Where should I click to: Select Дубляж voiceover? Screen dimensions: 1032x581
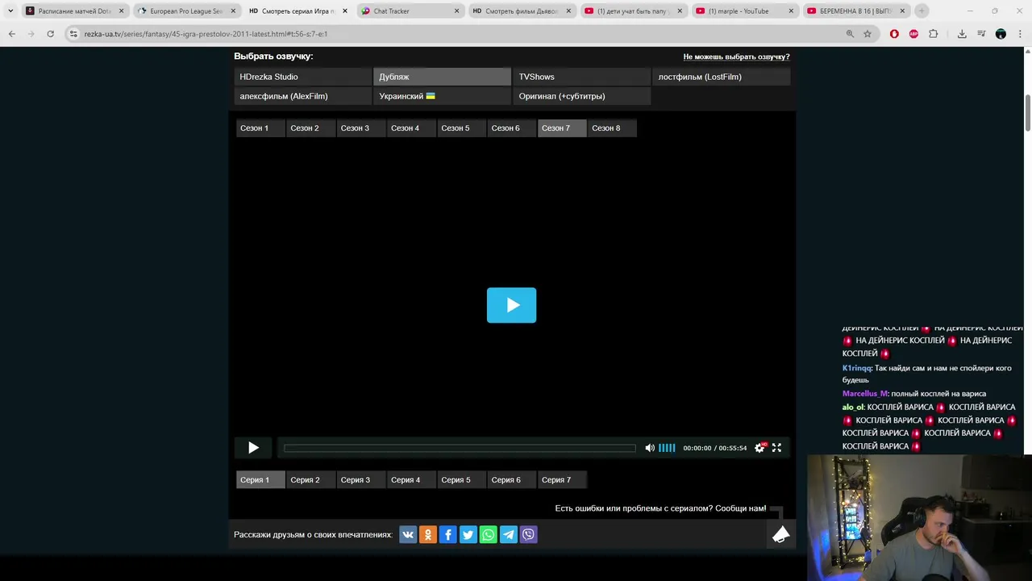tap(442, 77)
